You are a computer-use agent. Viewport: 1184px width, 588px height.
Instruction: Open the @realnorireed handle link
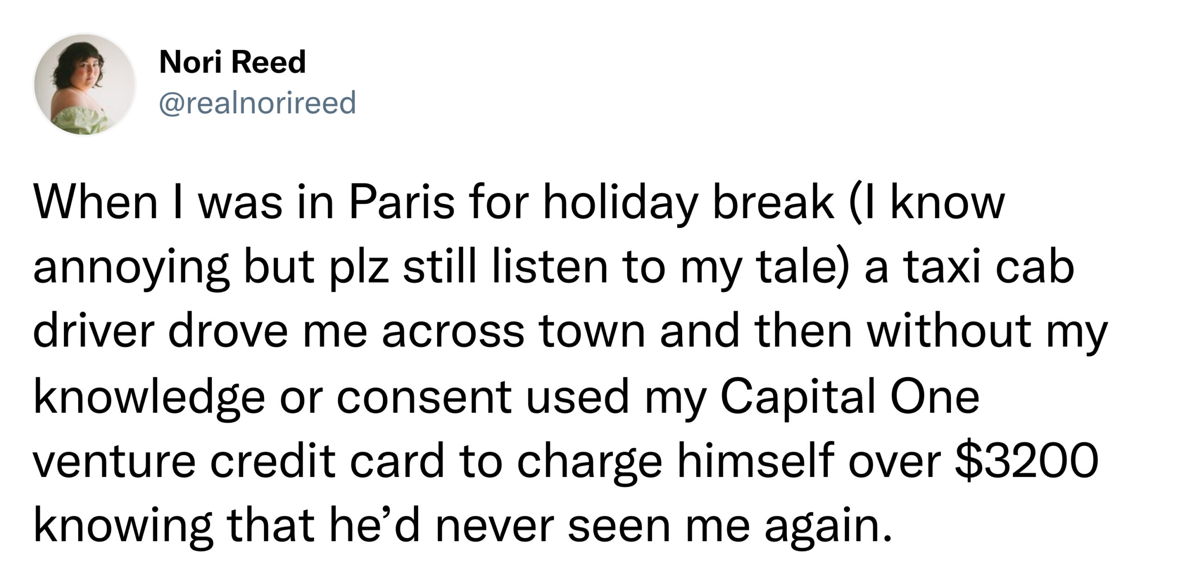[258, 103]
